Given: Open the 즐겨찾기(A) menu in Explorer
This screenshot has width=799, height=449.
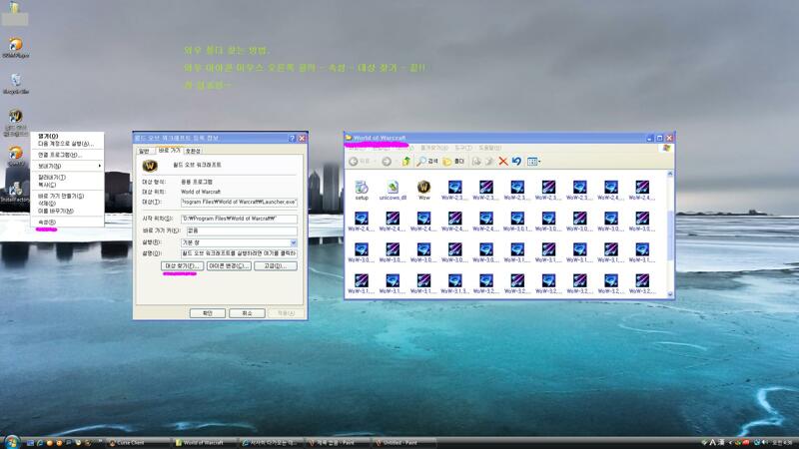Looking at the screenshot, I should coord(433,148).
